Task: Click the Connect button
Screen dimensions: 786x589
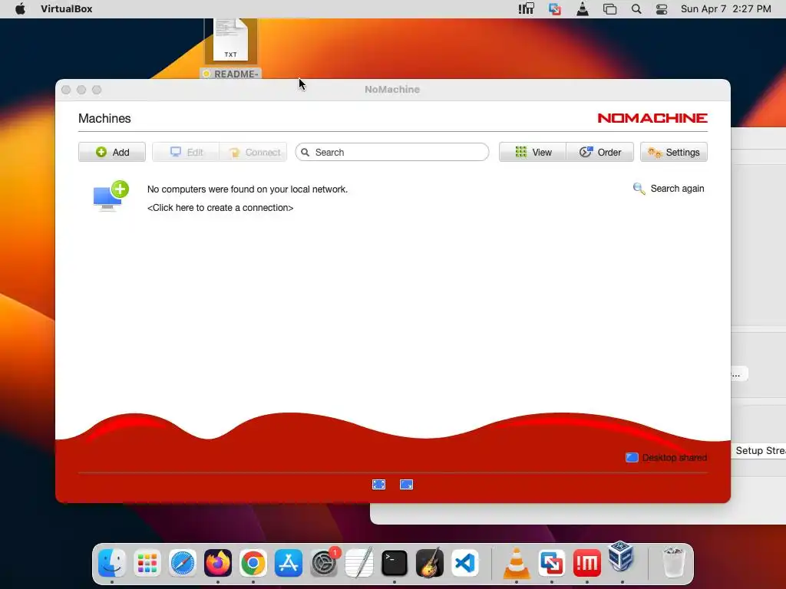Action: click(x=253, y=153)
